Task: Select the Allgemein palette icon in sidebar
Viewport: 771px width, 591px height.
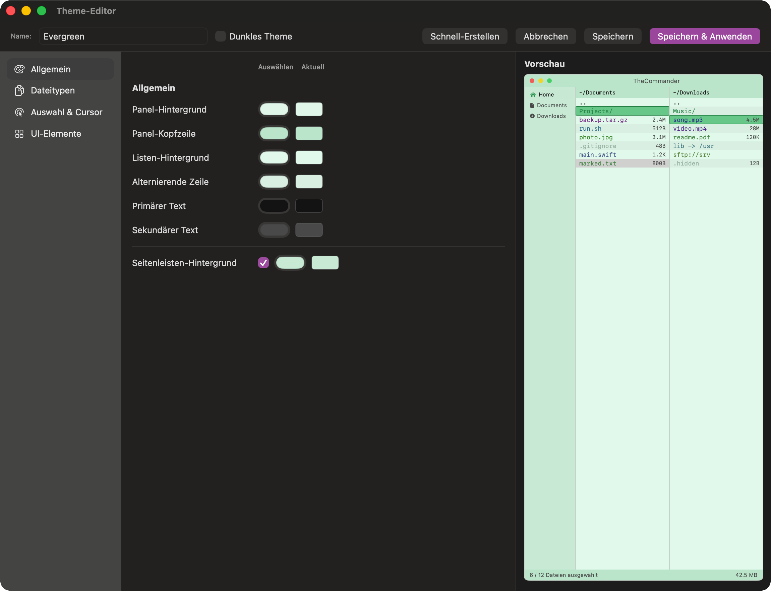Action: click(20, 69)
